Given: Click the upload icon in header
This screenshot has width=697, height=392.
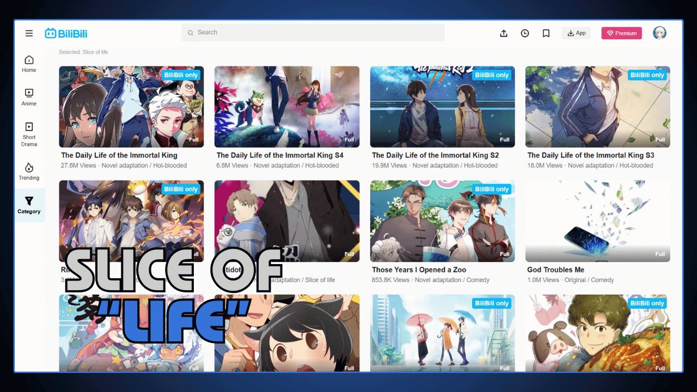Looking at the screenshot, I should coord(504,33).
